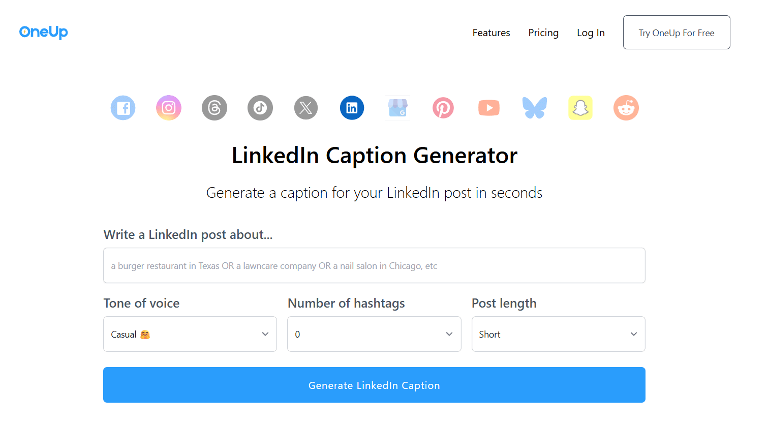
Task: Click Try OneUp For Free
Action: tap(676, 32)
